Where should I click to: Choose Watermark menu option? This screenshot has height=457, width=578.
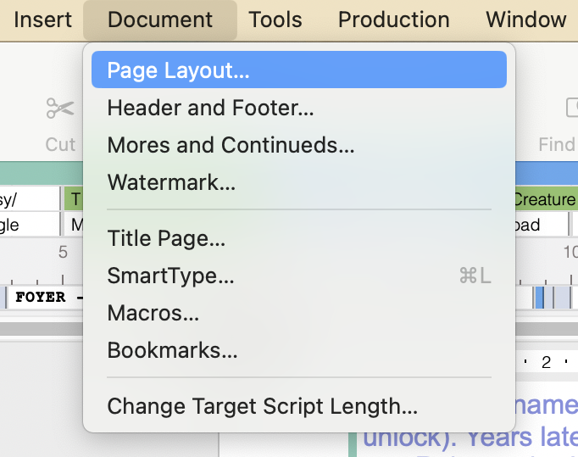tap(171, 181)
